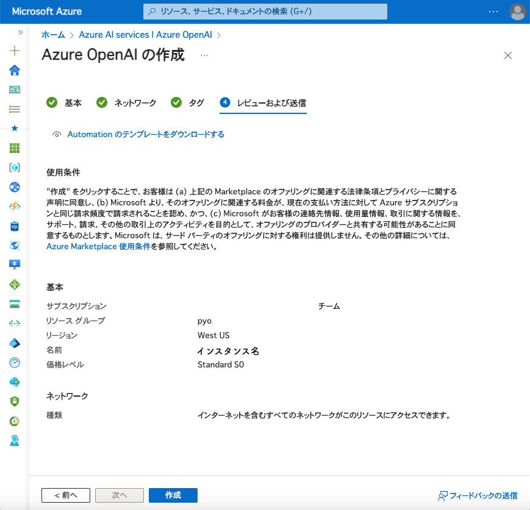Open the top bar ellipsis menu
This screenshot has height=510, width=530.
(493, 12)
